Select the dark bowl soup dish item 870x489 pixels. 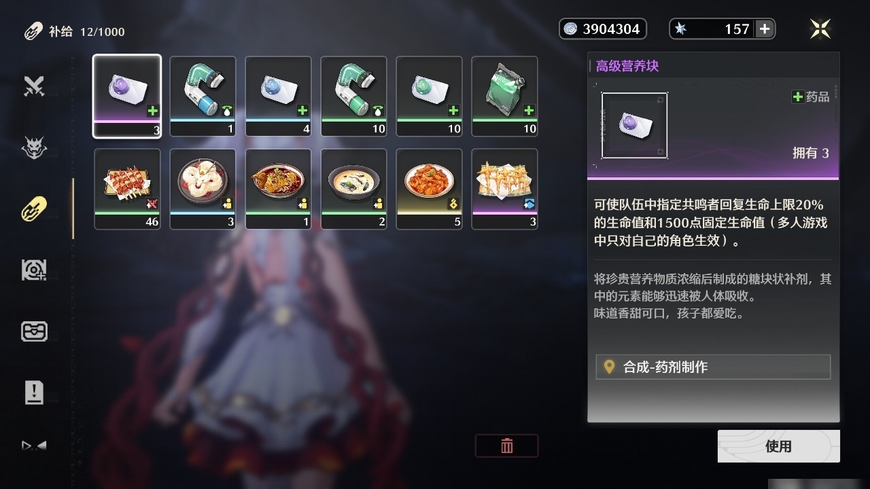tap(353, 189)
